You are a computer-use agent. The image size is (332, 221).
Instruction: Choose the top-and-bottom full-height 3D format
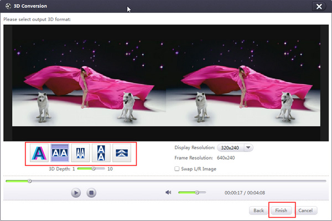(x=101, y=153)
